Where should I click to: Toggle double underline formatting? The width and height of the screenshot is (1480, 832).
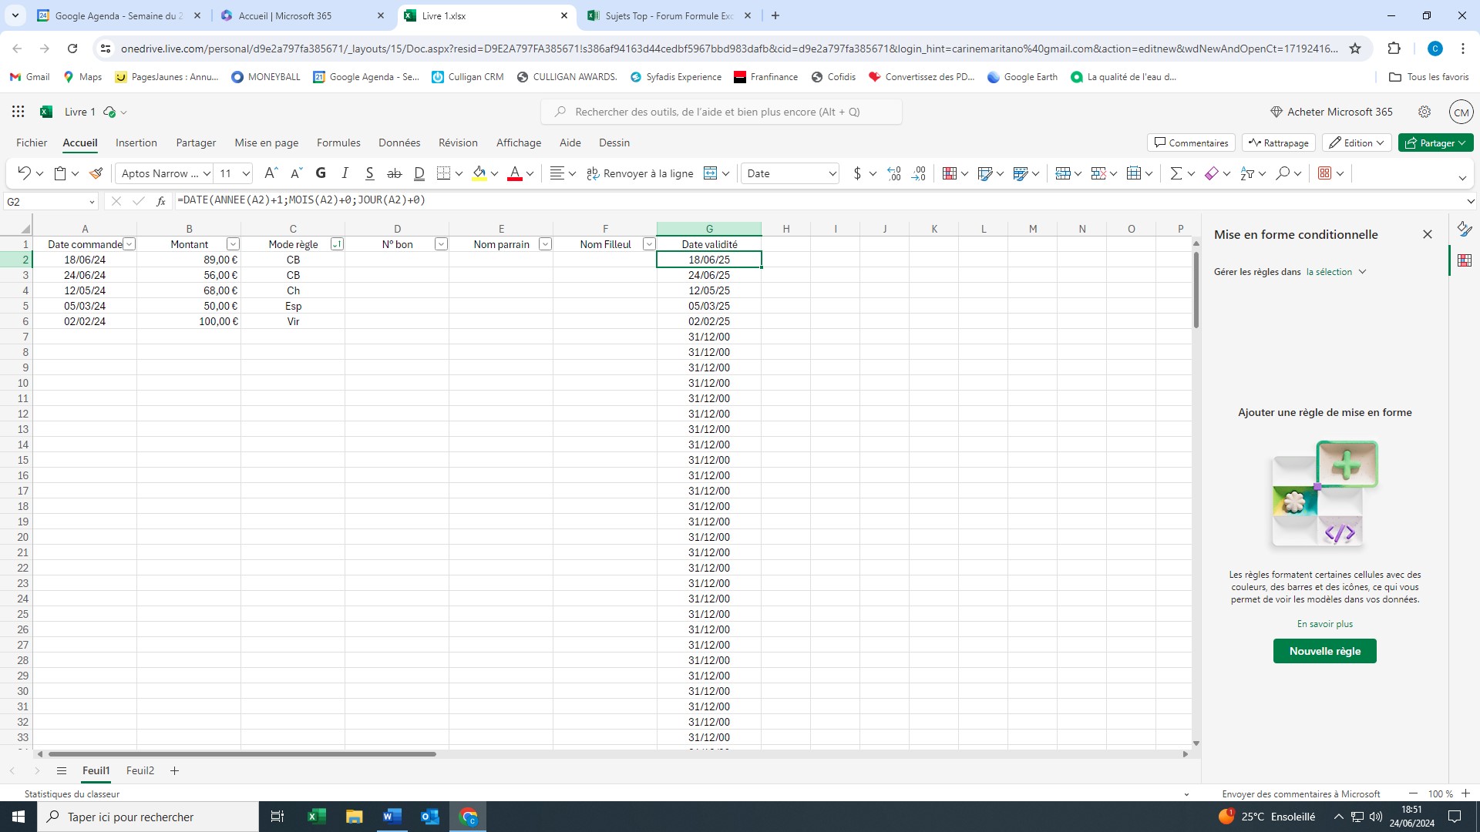click(419, 173)
